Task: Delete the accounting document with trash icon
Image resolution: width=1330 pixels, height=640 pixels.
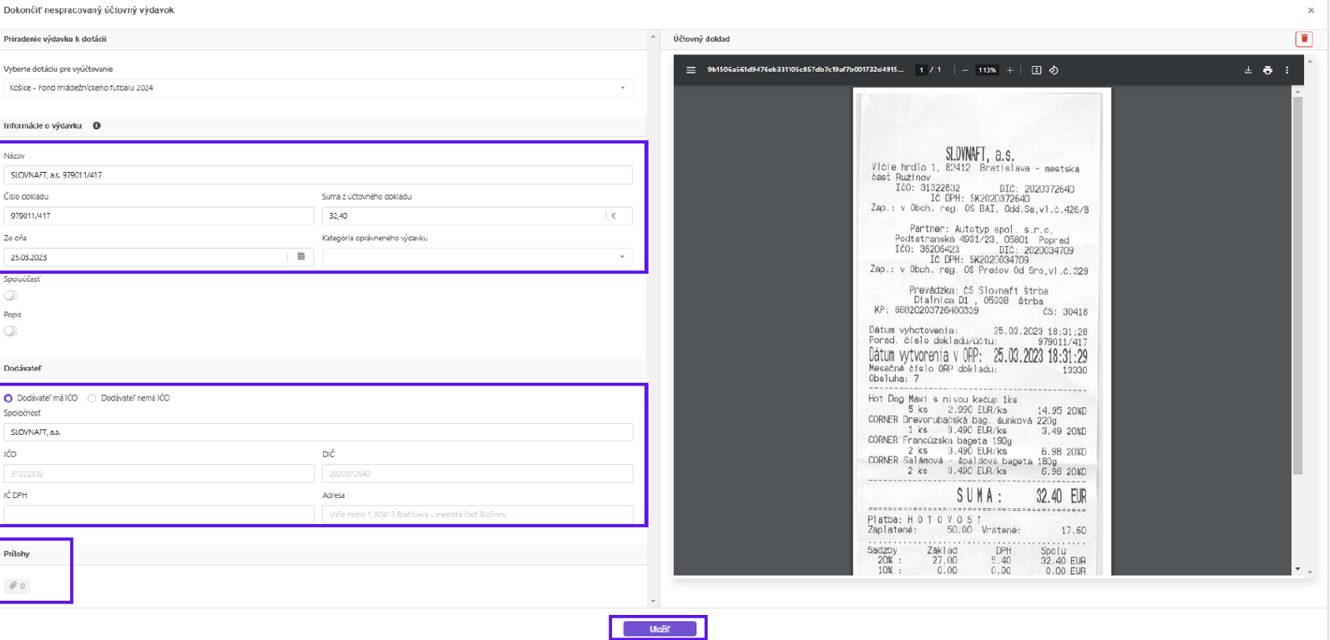Action: (1303, 39)
